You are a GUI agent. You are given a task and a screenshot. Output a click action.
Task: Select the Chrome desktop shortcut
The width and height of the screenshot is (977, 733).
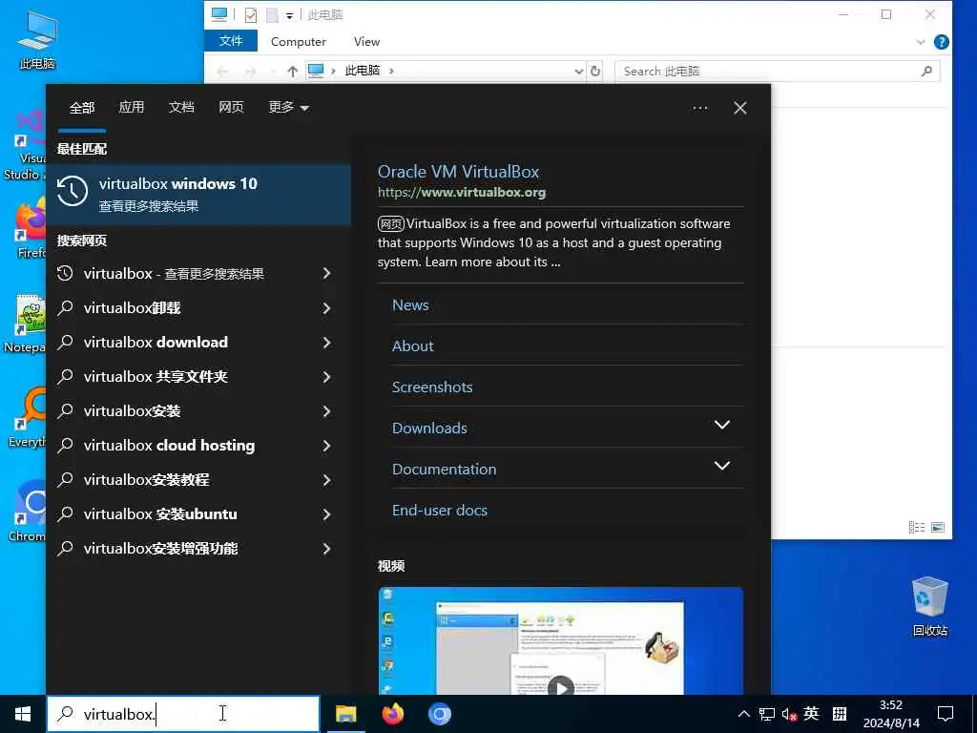click(28, 512)
